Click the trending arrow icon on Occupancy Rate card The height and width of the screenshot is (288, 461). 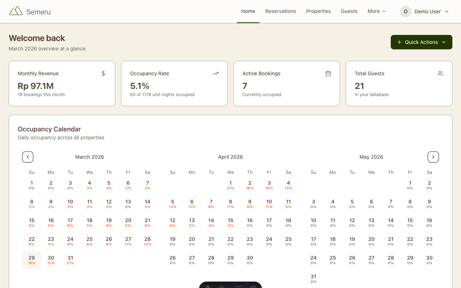(216, 73)
